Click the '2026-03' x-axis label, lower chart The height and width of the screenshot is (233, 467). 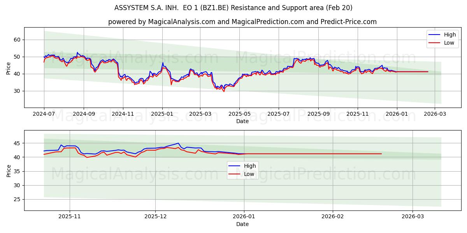pos(413,217)
